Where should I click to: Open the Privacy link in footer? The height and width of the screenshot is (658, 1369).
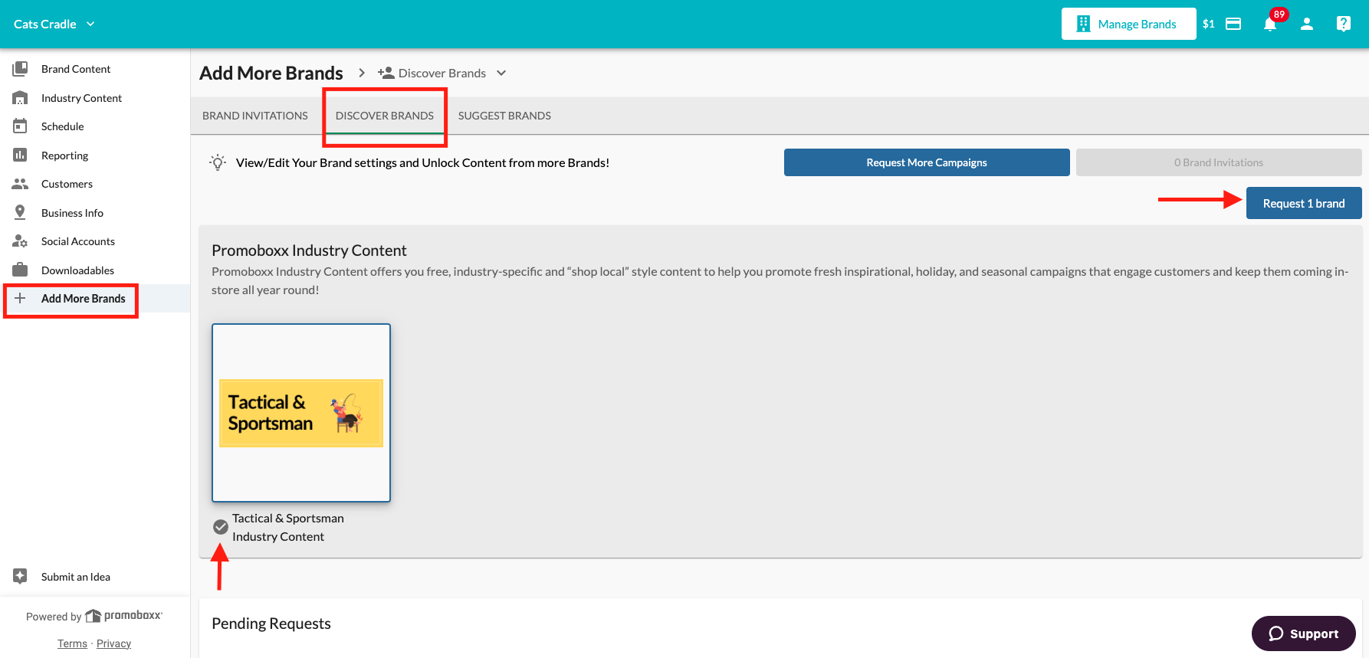coord(113,643)
